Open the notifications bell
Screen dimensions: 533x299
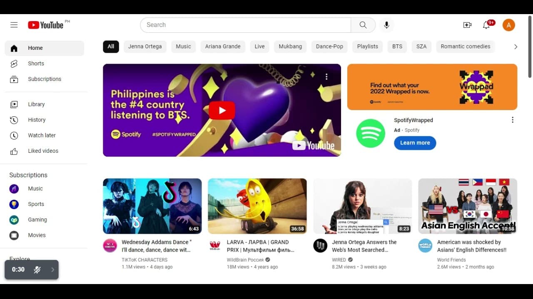(x=486, y=25)
